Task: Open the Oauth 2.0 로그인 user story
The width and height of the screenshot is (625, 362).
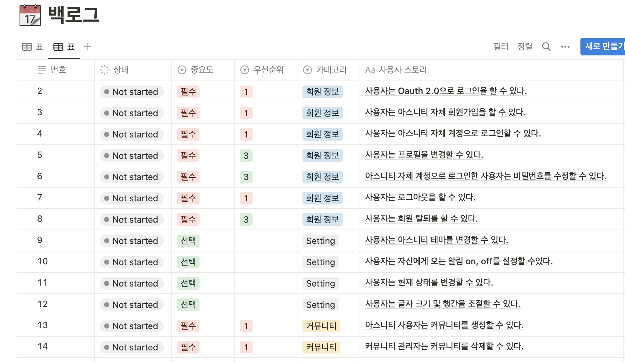Action: point(446,91)
